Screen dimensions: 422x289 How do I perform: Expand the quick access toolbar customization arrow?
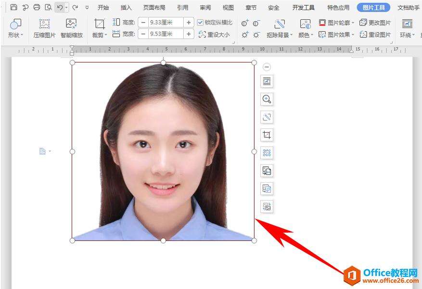[x=87, y=8]
